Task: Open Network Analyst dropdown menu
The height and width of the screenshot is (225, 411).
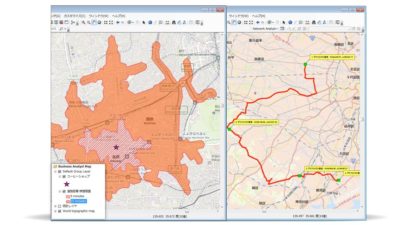Action: (265, 29)
